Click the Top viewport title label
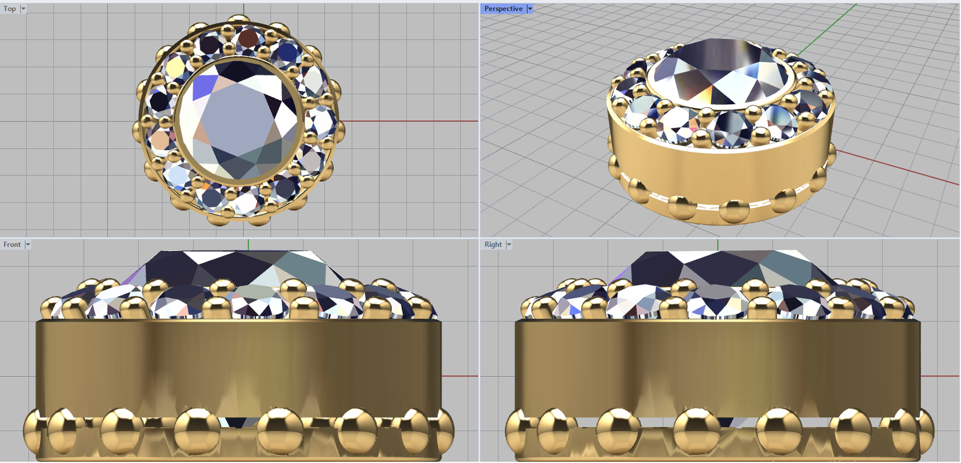 [x=10, y=8]
